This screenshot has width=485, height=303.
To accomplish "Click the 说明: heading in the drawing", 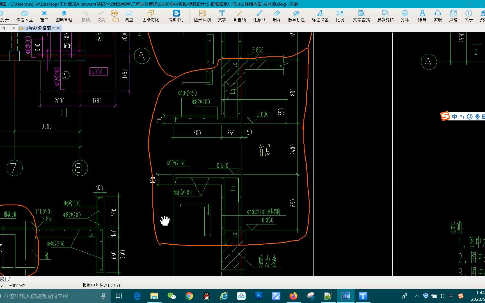I will tap(457, 228).
